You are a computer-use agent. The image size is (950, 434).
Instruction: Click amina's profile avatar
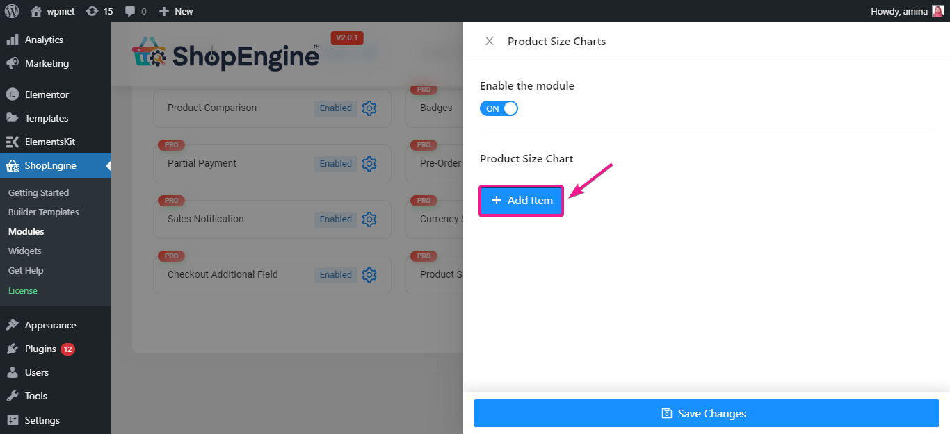coord(938,11)
